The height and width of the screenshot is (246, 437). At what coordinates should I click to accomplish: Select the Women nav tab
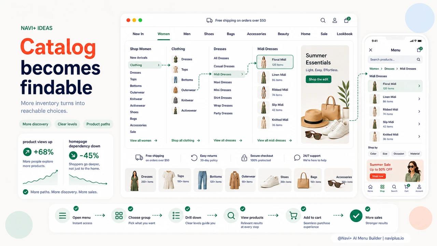[x=164, y=34]
